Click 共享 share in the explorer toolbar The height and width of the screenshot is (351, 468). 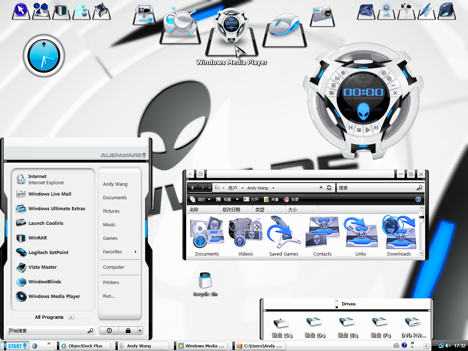pos(271,199)
